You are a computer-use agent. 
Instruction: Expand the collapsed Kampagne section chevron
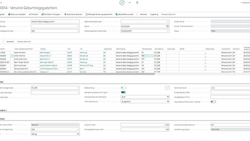pyautogui.click(x=7, y=110)
